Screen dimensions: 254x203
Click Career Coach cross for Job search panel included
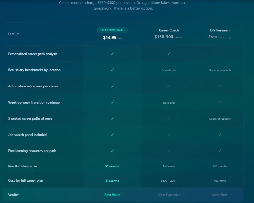pyautogui.click(x=169, y=135)
